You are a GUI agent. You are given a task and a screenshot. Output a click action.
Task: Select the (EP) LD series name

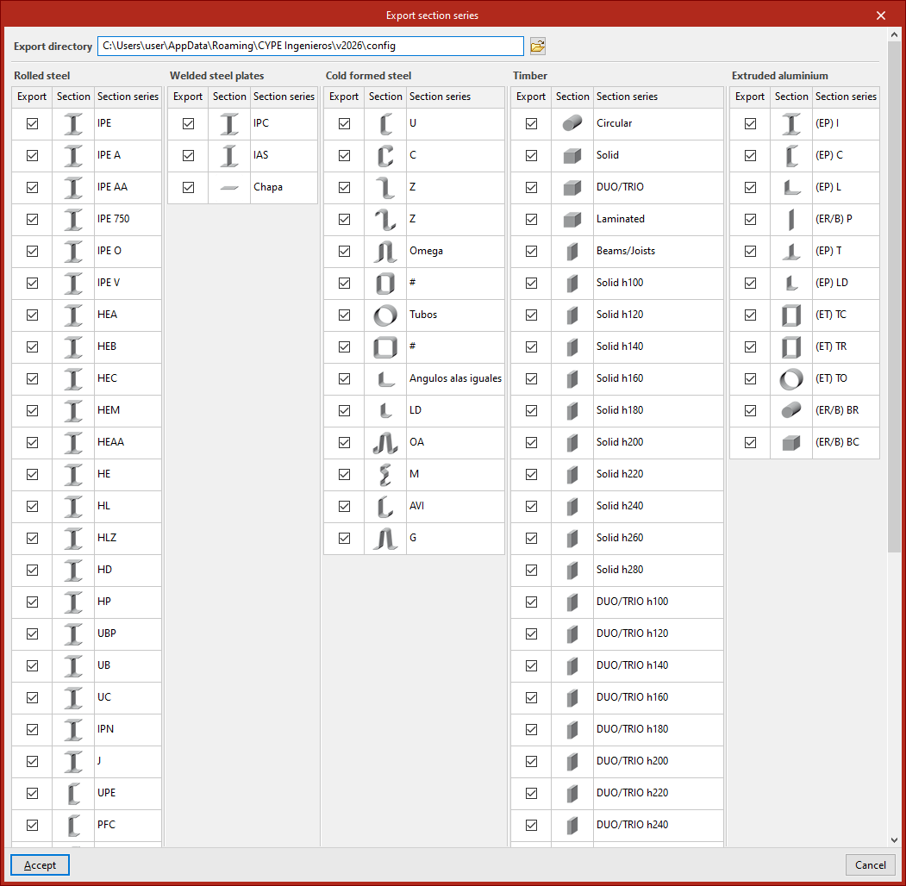[x=832, y=283]
